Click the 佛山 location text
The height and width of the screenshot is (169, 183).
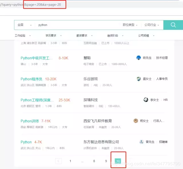(x=23, y=64)
